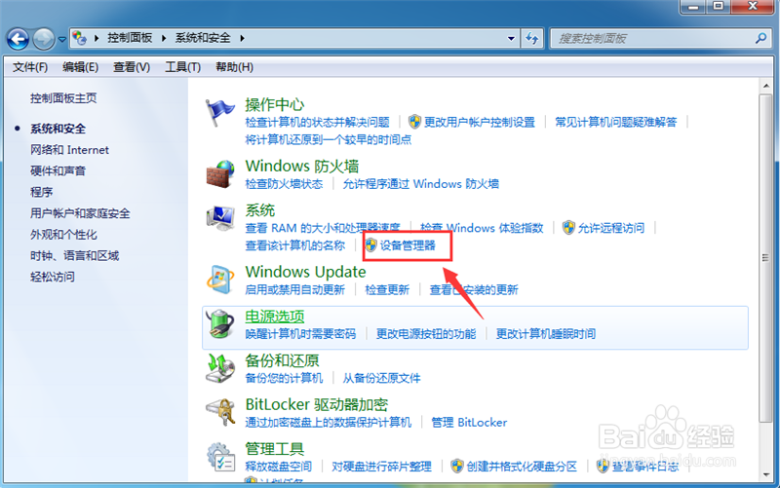Click the shield icon beside 更改用户帐户控制设置

point(414,122)
